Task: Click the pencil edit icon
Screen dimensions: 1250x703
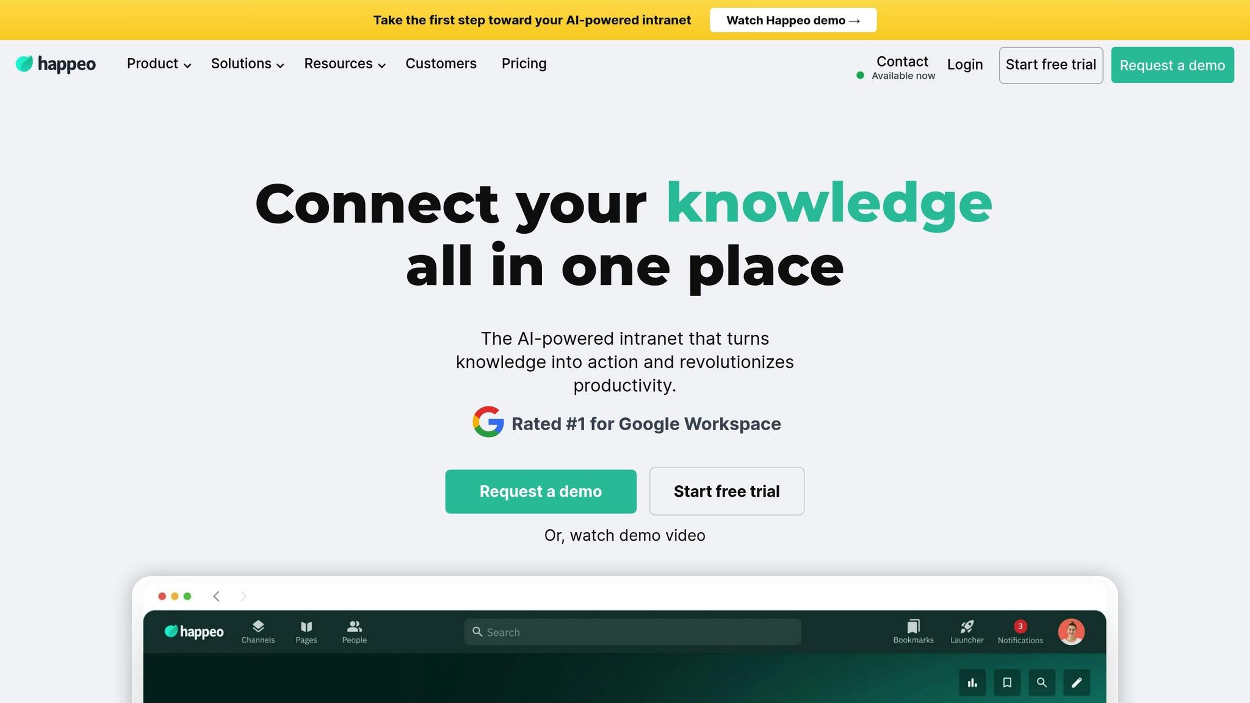Action: (x=1077, y=683)
